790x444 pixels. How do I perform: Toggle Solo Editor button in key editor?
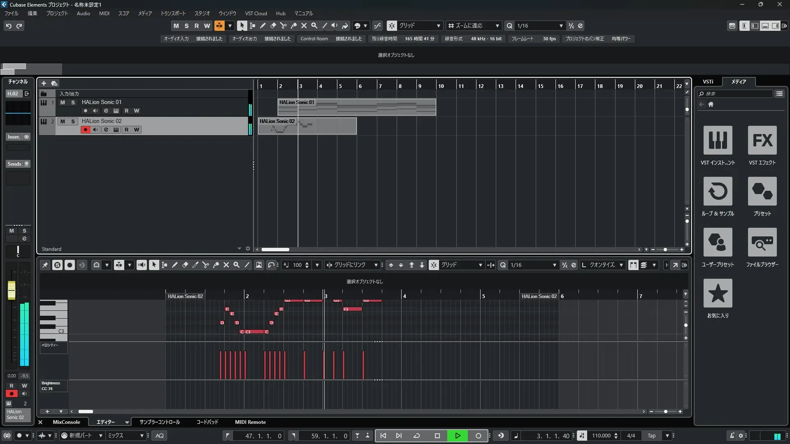click(x=57, y=265)
